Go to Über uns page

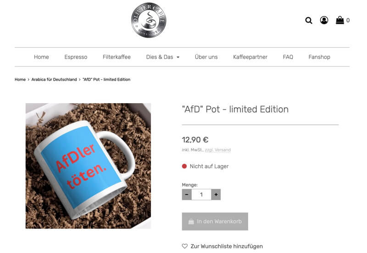click(x=206, y=57)
